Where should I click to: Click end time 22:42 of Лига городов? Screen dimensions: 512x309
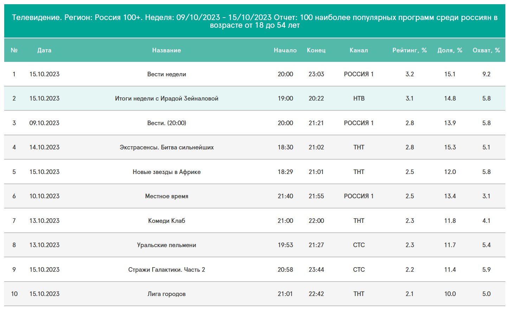(x=316, y=294)
